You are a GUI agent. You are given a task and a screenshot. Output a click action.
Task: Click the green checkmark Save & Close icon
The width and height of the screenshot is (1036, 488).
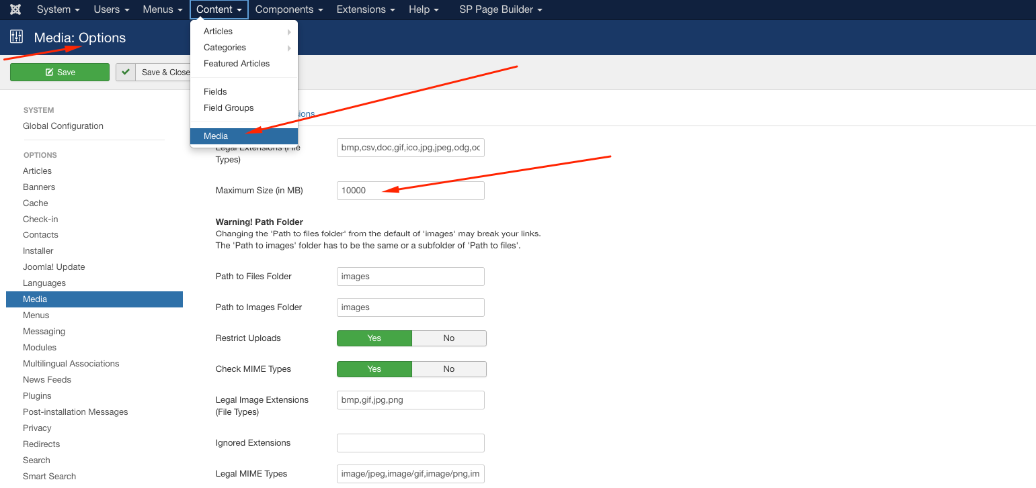tap(126, 72)
